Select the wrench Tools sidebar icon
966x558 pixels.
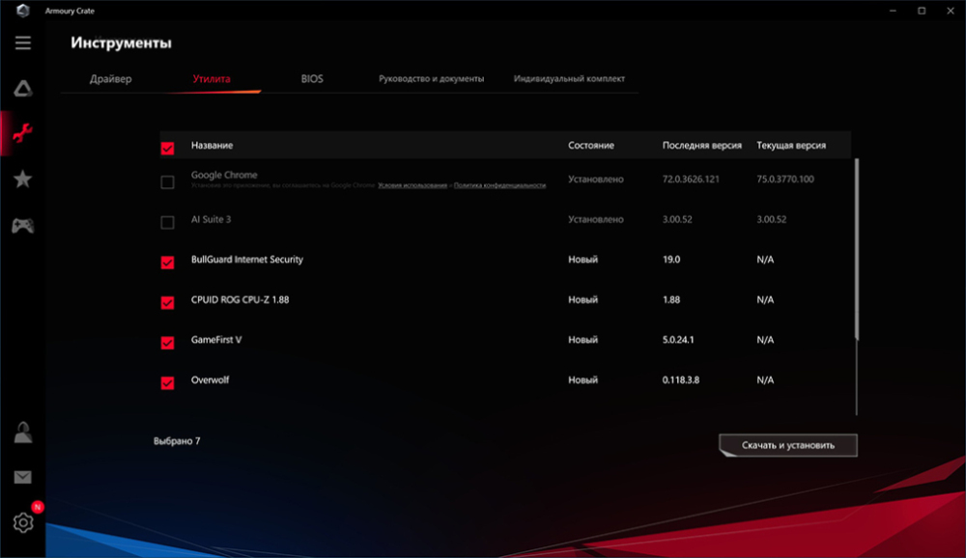pos(23,133)
